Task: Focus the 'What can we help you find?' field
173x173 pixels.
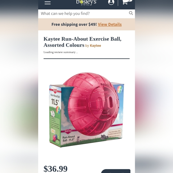Action: [84, 13]
